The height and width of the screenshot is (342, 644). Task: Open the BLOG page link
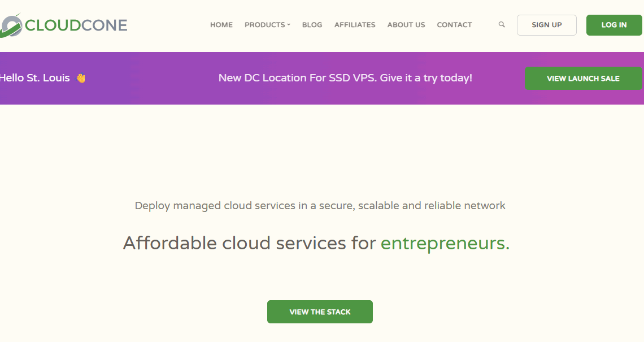click(312, 25)
